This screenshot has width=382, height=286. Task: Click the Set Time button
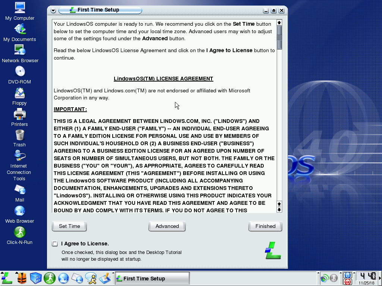(x=69, y=226)
